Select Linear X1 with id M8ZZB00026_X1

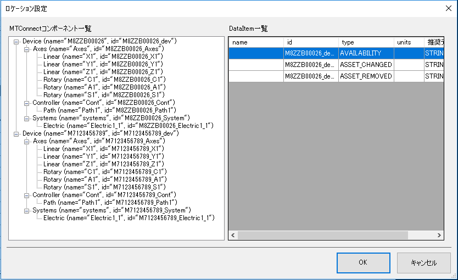click(103, 57)
